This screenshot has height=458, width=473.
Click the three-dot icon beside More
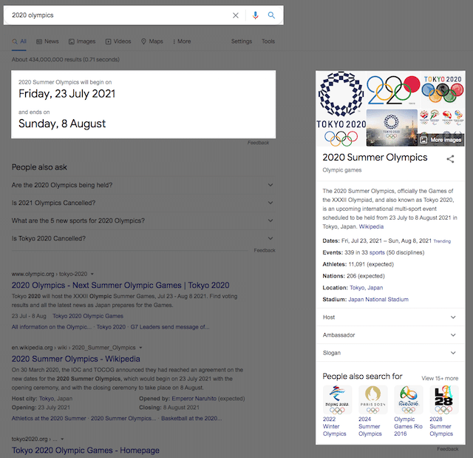tap(174, 41)
